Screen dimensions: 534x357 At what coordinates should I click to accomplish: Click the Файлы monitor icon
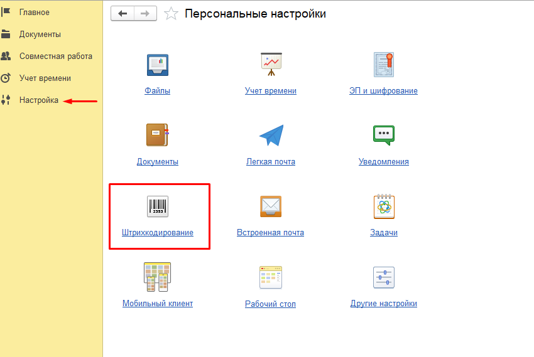[x=157, y=65]
